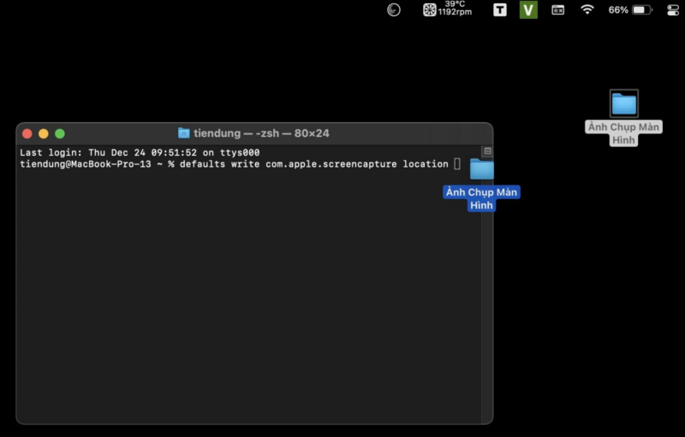Click the blue highlighted Ảnh Chụp Màn Hình label
Viewport: 685px width, 437px height.
point(481,198)
